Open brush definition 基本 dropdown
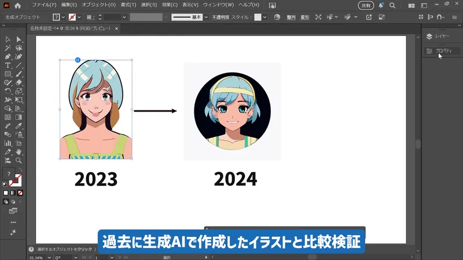The height and width of the screenshot is (260, 463). pos(206,17)
